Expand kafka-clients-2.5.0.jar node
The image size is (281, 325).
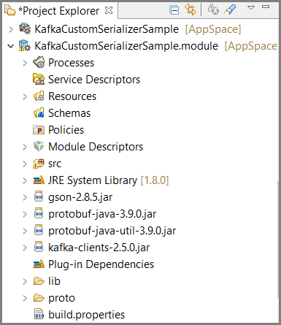click(25, 248)
